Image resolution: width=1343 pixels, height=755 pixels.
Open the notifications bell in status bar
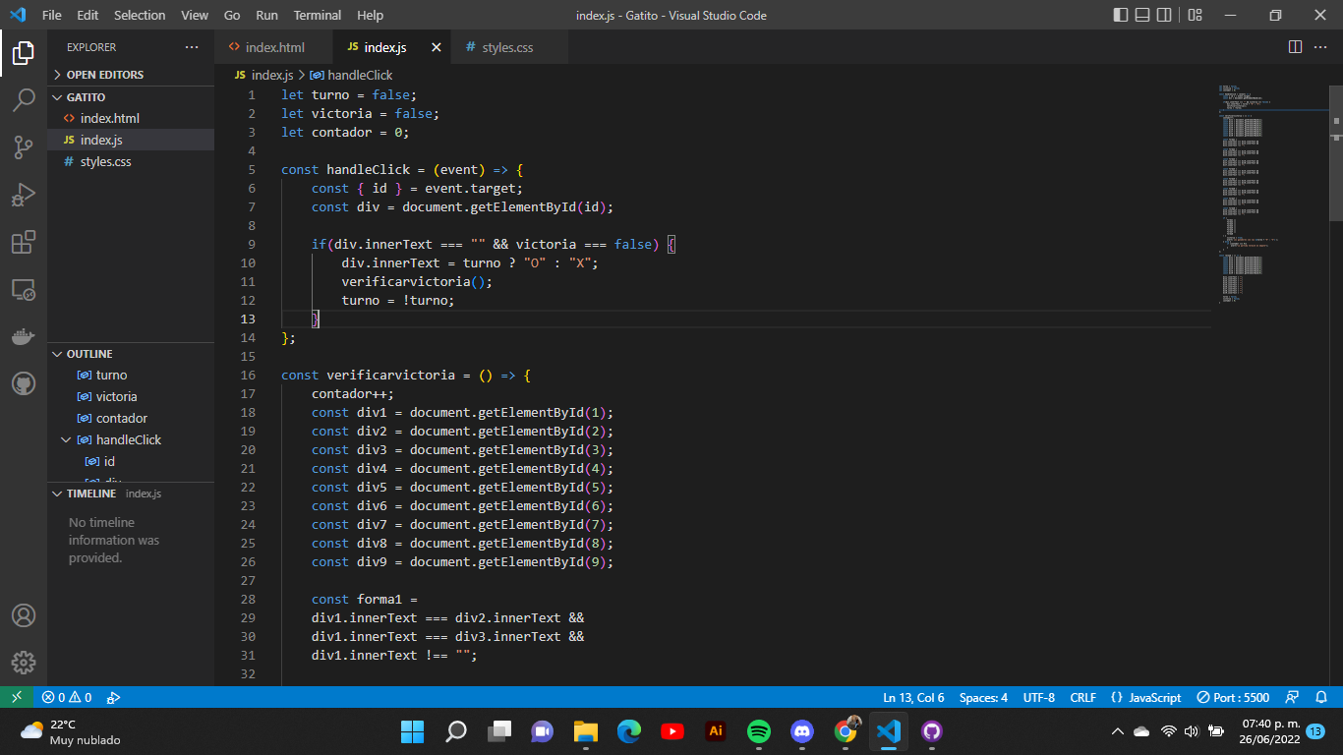point(1321,697)
